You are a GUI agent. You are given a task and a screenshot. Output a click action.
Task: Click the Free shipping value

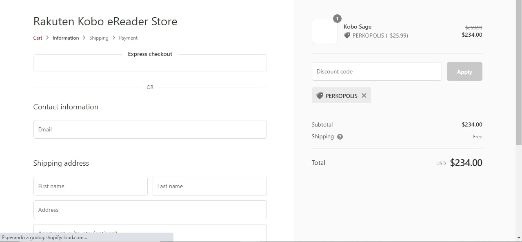[x=478, y=137]
